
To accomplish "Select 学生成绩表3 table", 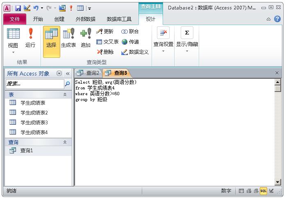I will coord(38,123).
